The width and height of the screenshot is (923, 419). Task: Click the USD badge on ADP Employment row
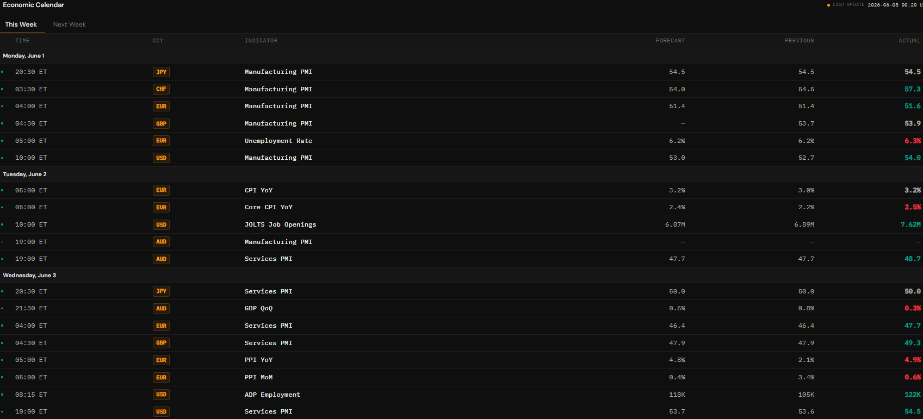click(x=162, y=395)
